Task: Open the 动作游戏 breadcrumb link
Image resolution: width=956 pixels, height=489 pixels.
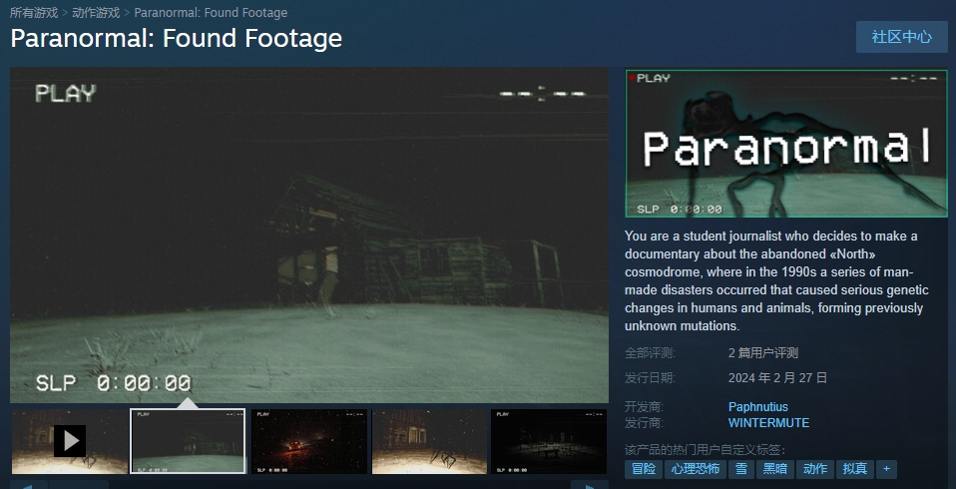Action: pyautogui.click(x=96, y=12)
